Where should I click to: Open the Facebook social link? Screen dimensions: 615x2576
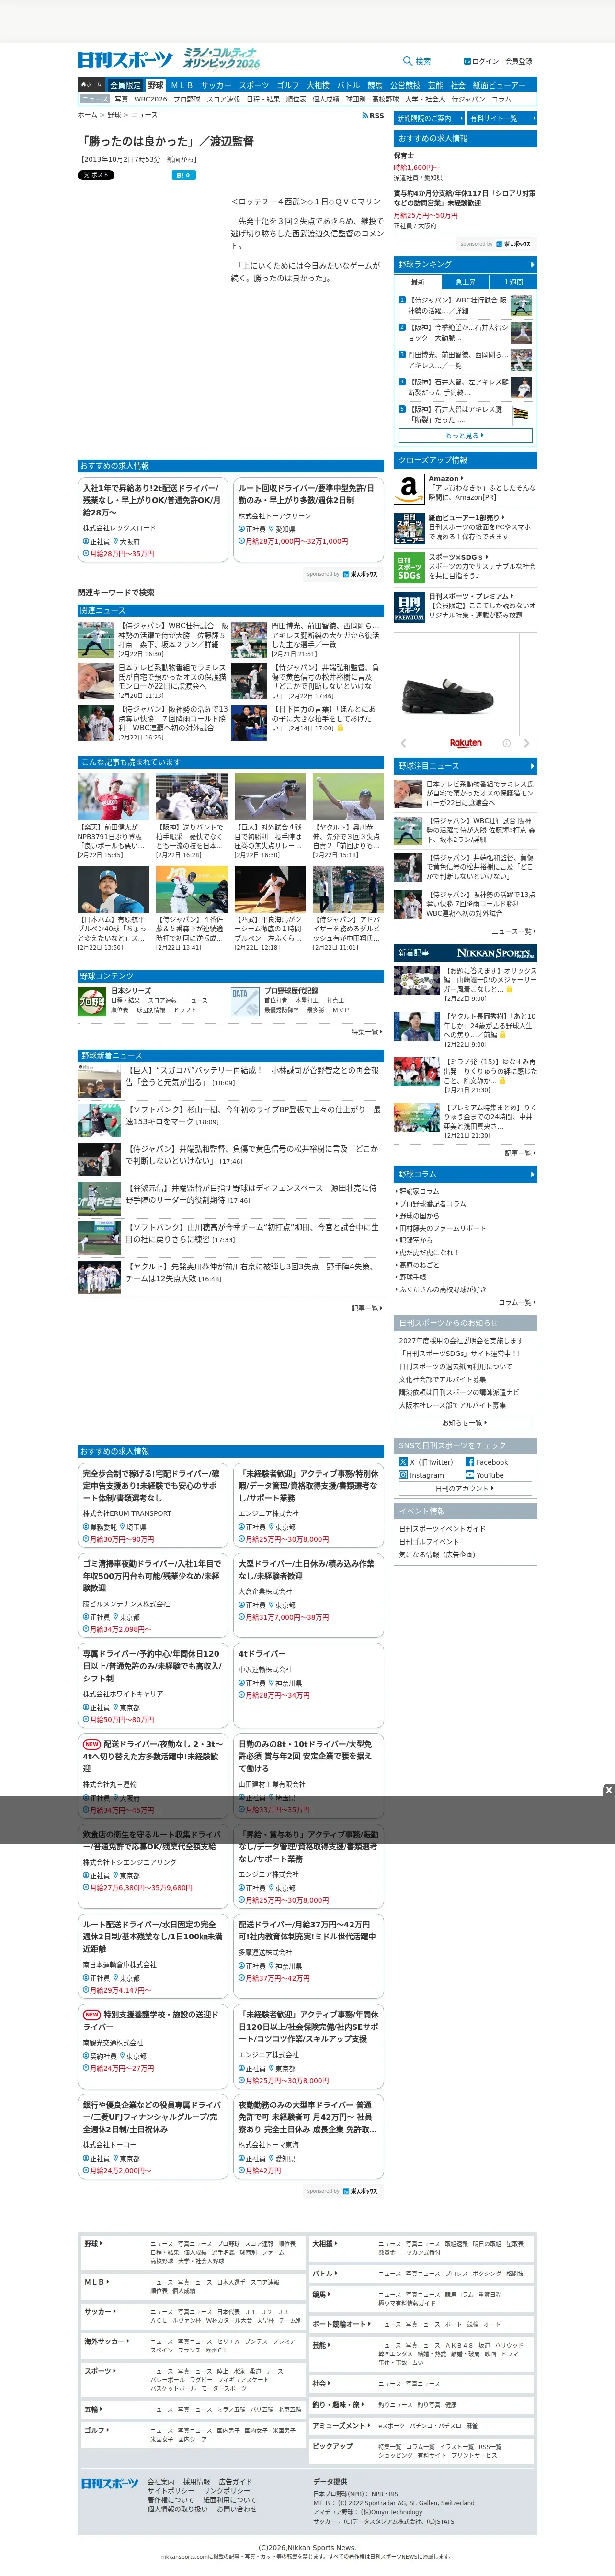(x=486, y=1462)
